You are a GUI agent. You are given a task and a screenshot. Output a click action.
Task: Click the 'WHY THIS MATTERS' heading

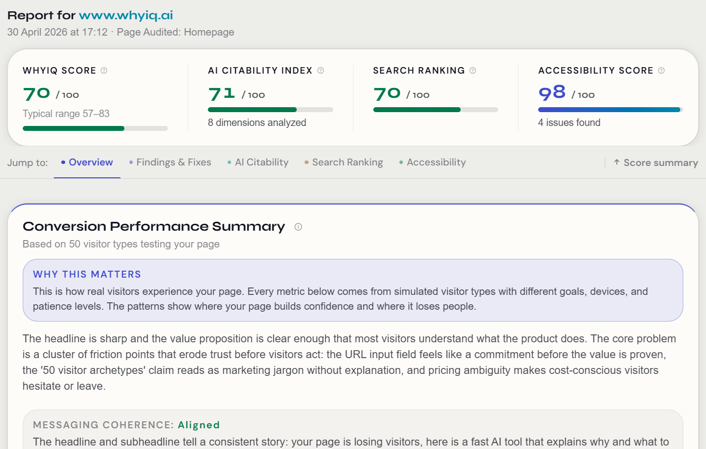(87, 274)
